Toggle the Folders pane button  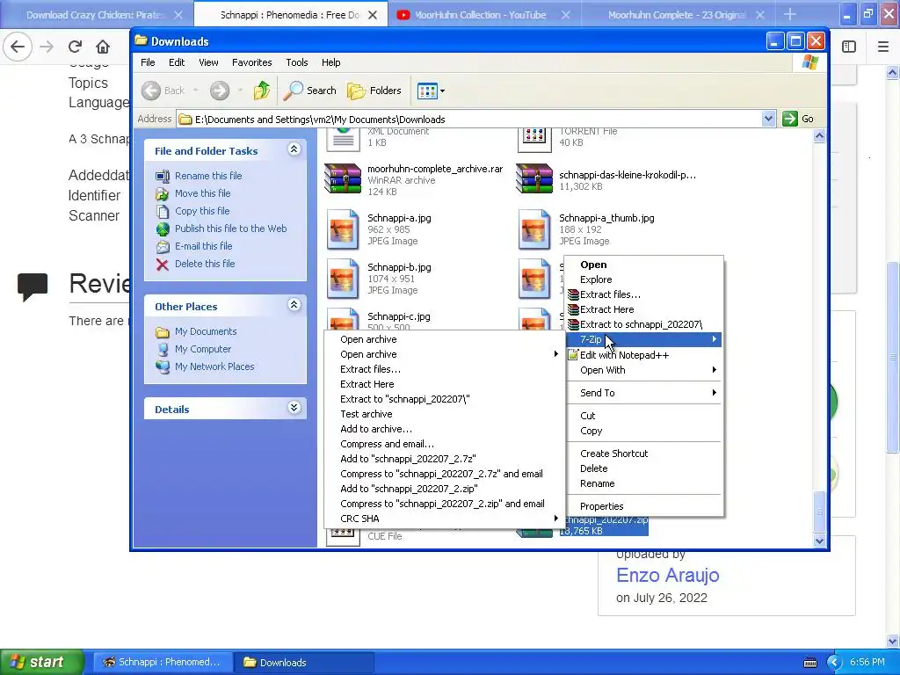(x=374, y=91)
